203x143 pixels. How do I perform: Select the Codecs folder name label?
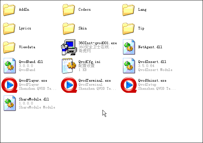(84, 10)
